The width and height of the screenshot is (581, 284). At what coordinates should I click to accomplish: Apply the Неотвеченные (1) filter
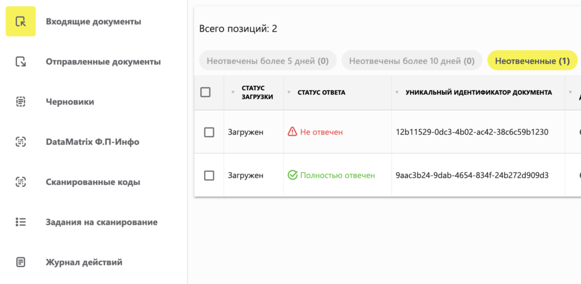(532, 61)
